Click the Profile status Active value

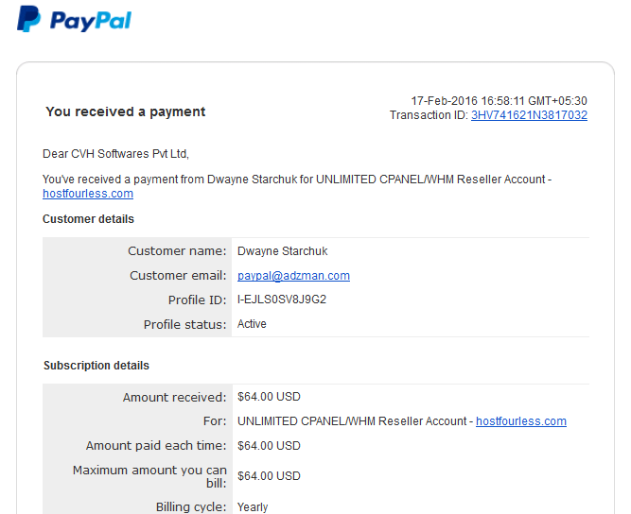pyautogui.click(x=252, y=324)
